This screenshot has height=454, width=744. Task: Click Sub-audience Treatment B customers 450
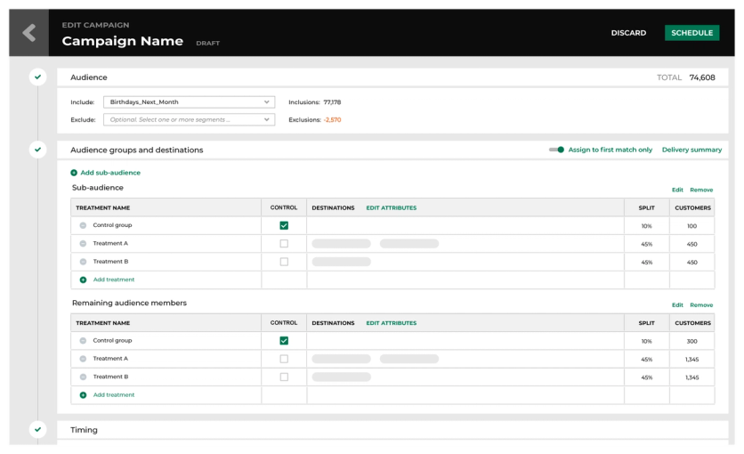click(x=691, y=263)
